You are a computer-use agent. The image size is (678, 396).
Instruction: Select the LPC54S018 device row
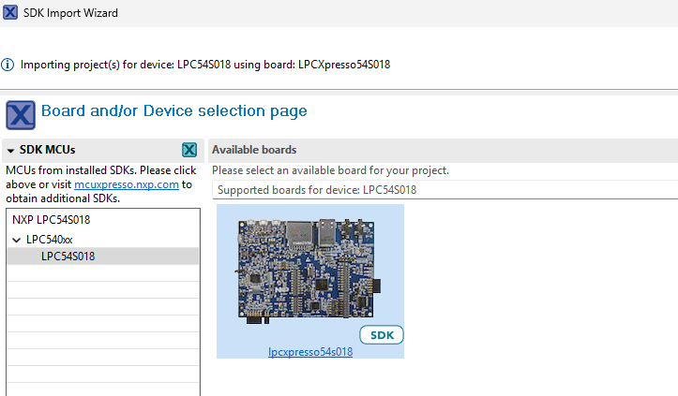[x=103, y=257]
